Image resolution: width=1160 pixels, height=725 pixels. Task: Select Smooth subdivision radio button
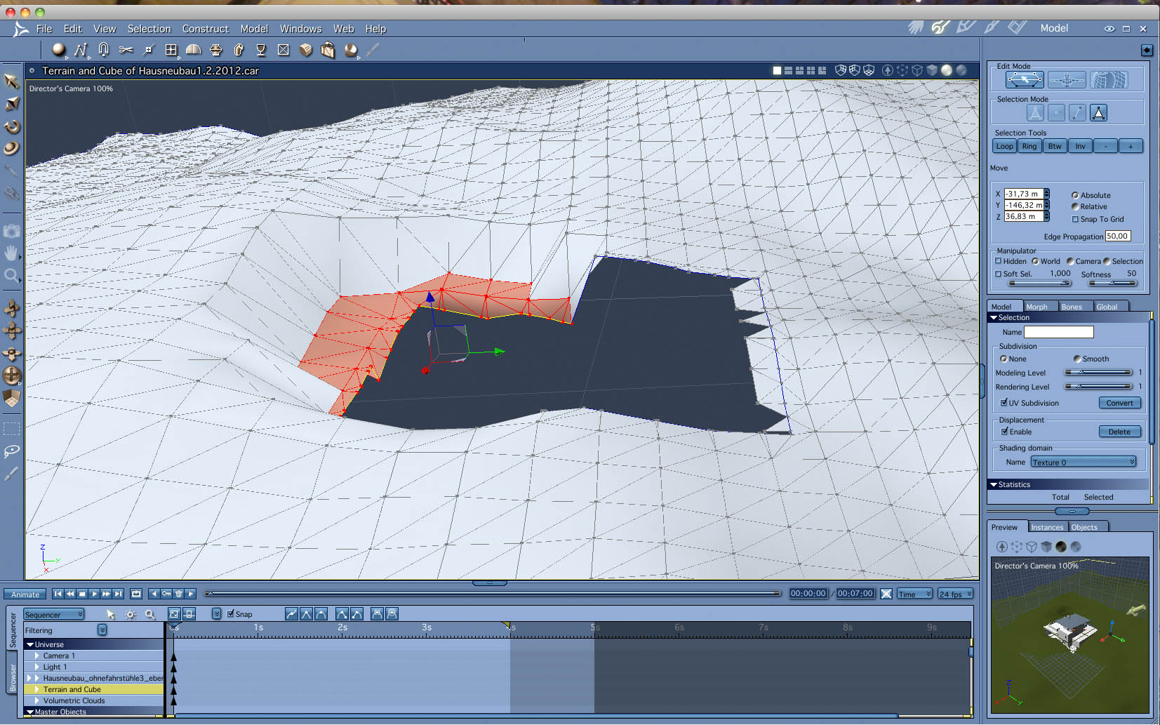pos(1077,359)
